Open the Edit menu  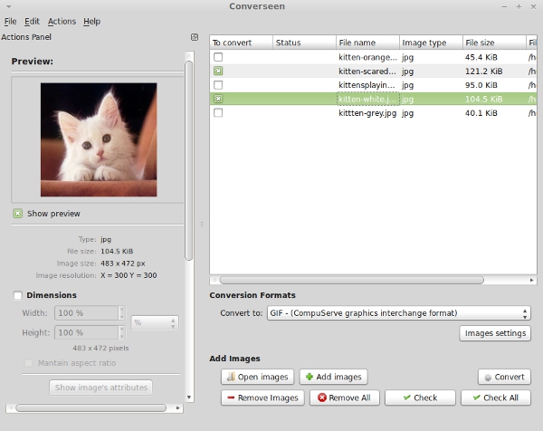(x=32, y=22)
